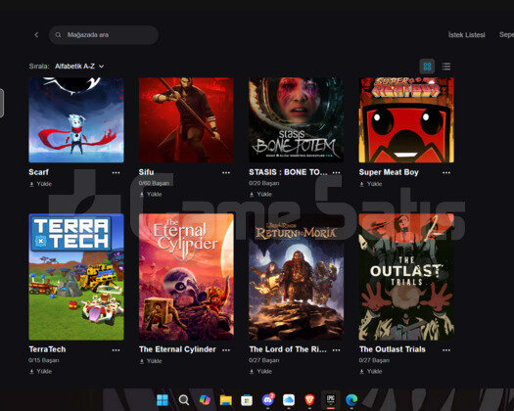
Task: Click the 'Scarf' title text
Action: click(39, 172)
